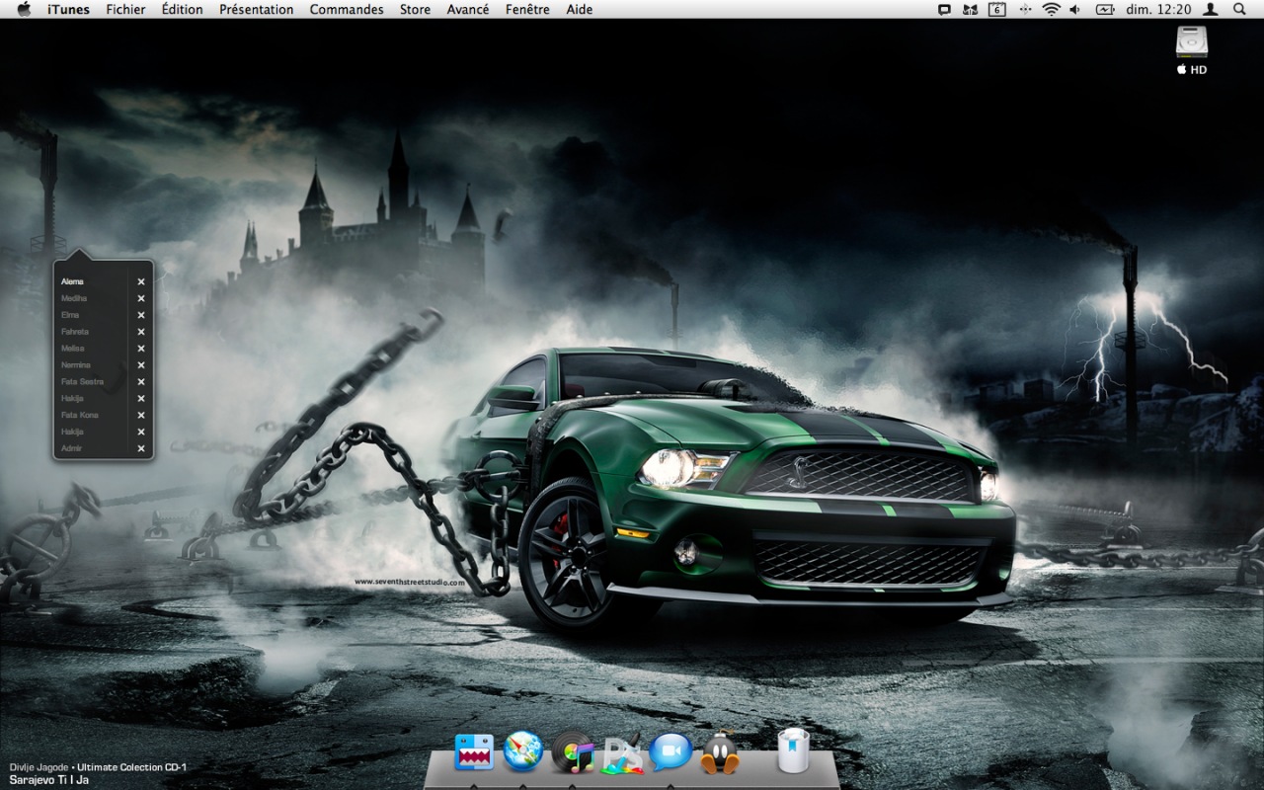Open iChat video bubble in dock
This screenshot has height=790, width=1264.
[x=671, y=752]
